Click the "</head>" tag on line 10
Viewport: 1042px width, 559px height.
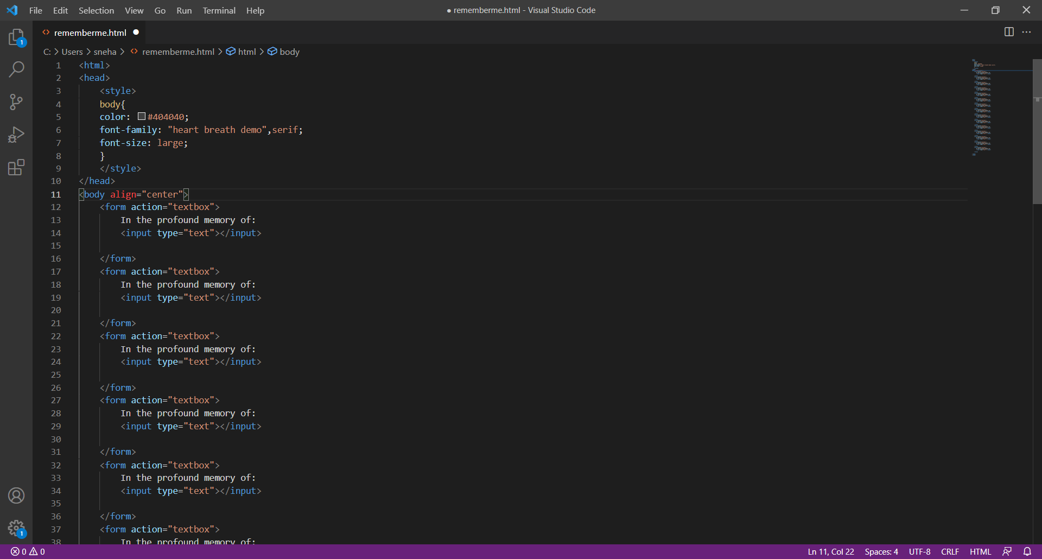point(97,181)
